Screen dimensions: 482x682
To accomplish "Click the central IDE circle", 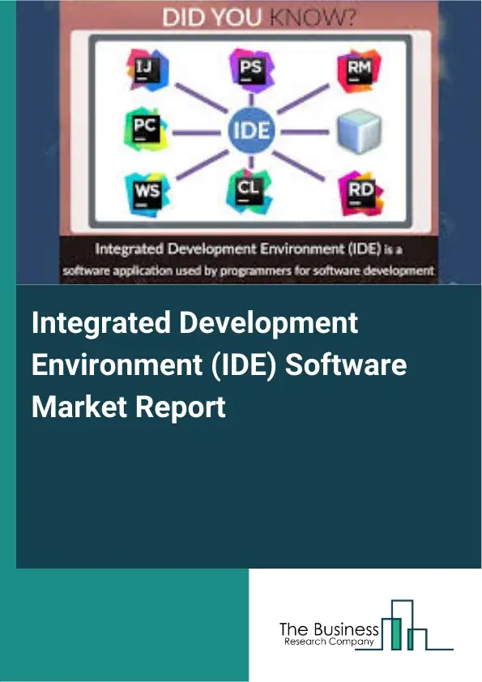I will click(x=252, y=130).
